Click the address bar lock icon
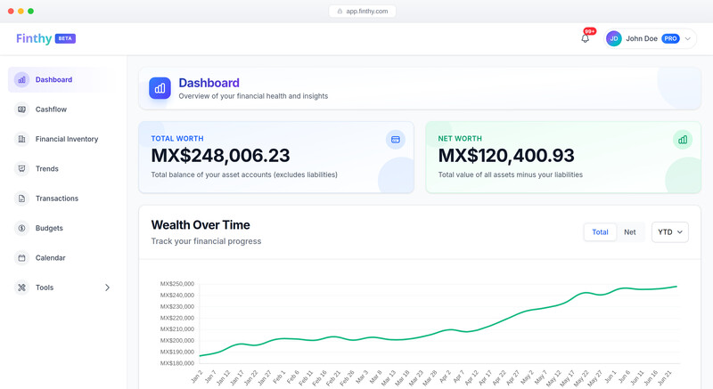Screen dimensions: 713x389 [340, 11]
